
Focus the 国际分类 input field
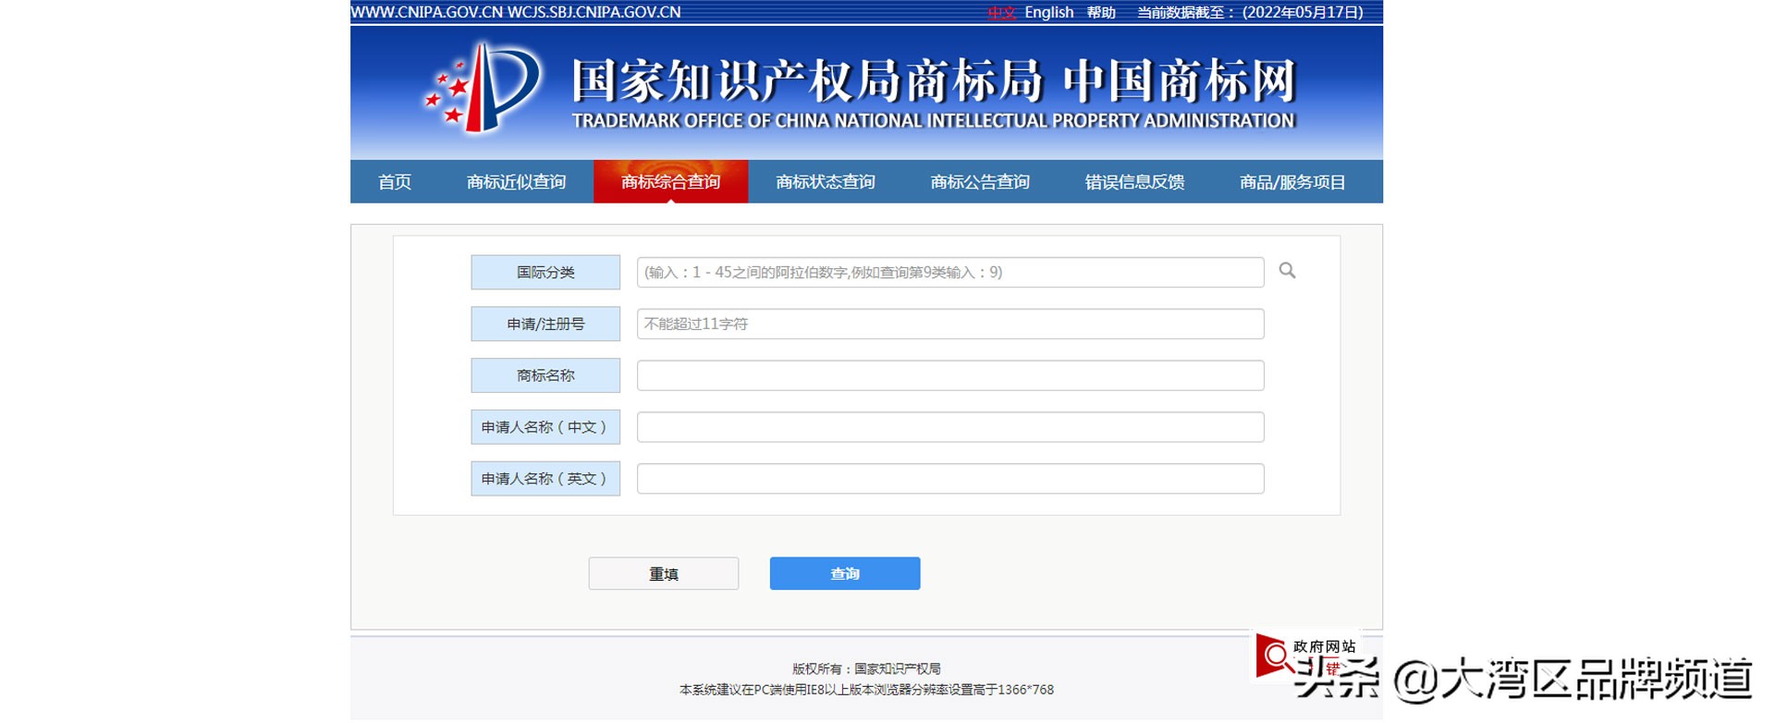click(950, 272)
